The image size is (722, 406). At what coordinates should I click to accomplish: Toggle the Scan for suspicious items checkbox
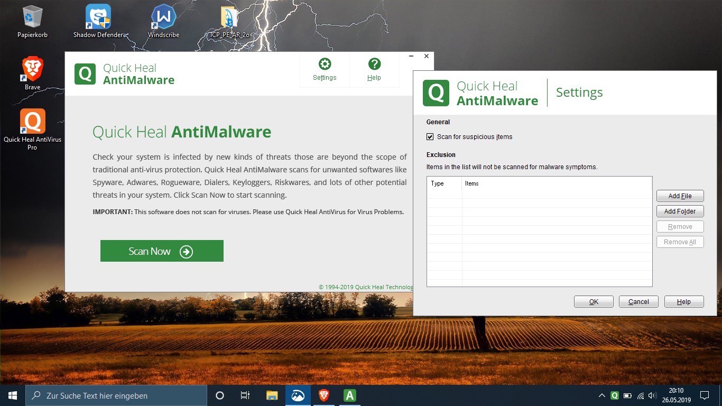tap(430, 137)
